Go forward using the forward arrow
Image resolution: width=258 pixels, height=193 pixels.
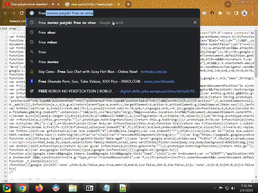point(14,13)
